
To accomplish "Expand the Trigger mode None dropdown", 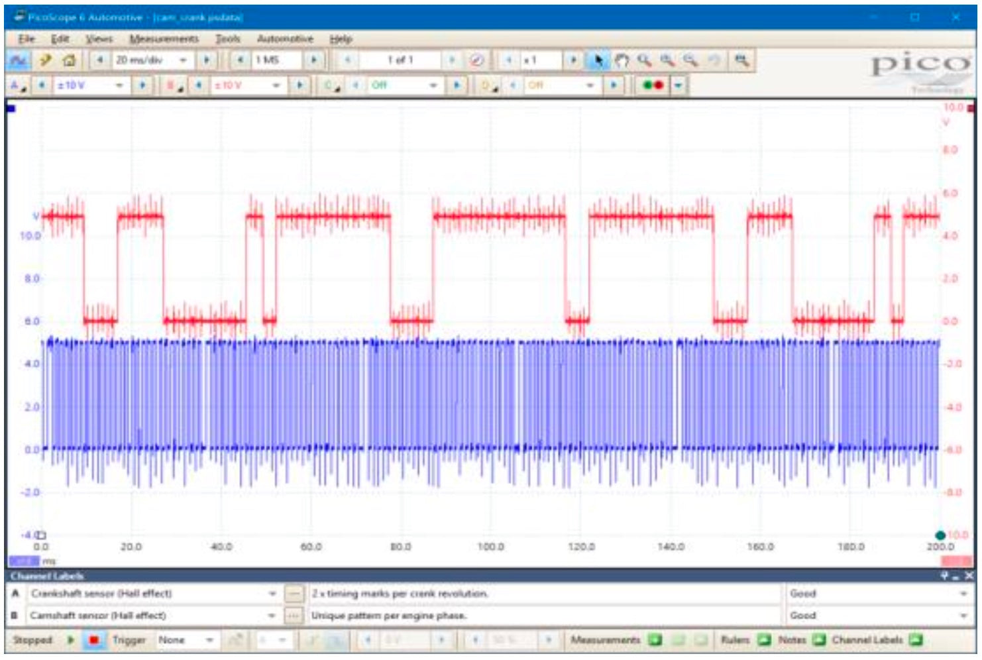I will (x=209, y=640).
